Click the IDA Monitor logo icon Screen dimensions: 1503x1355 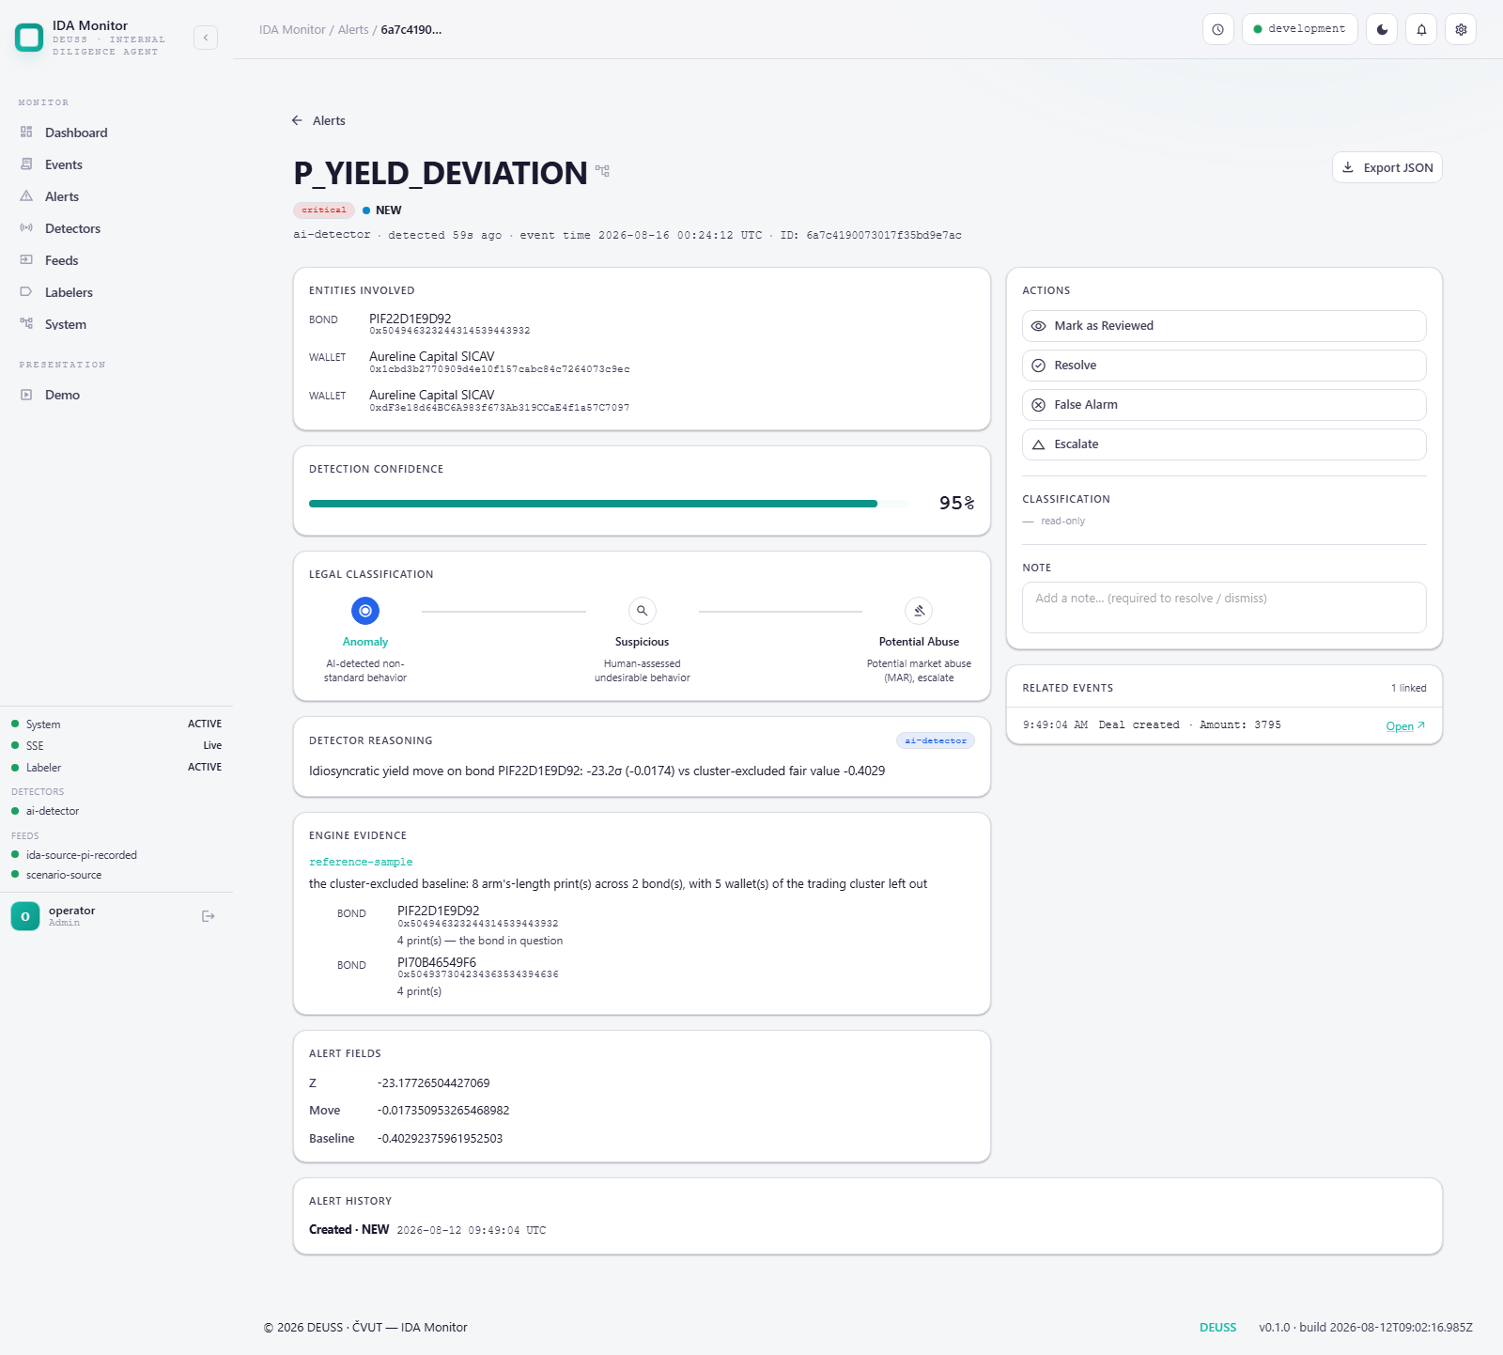(29, 38)
